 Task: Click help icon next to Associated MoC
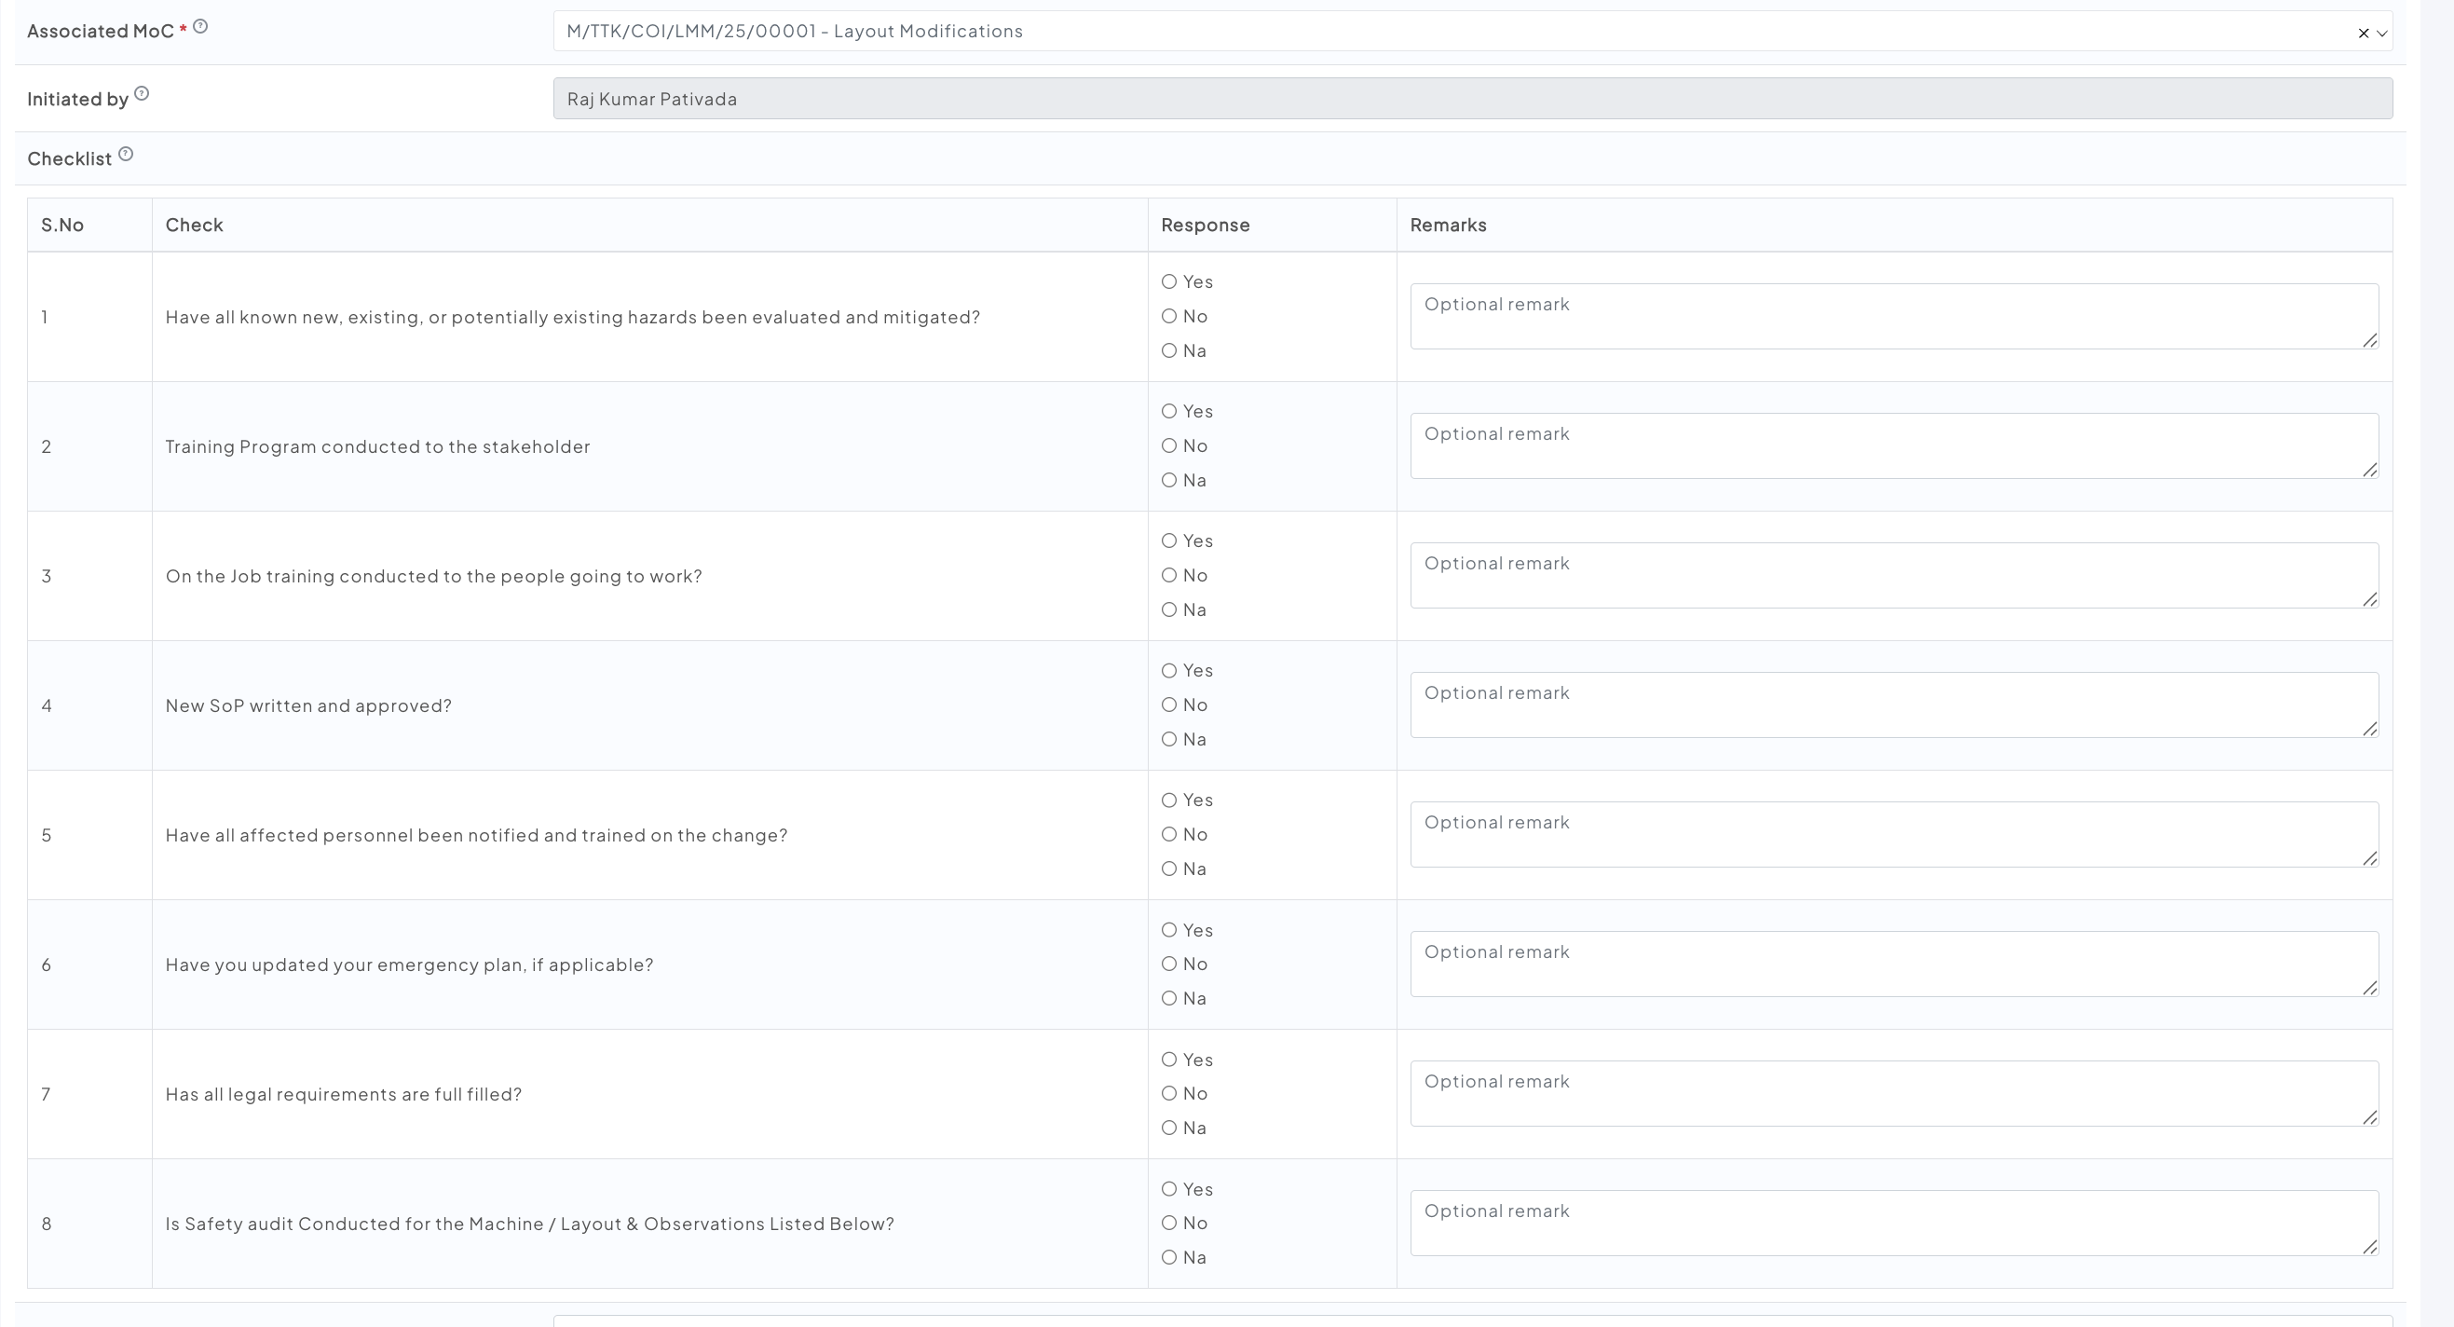pos(200,27)
